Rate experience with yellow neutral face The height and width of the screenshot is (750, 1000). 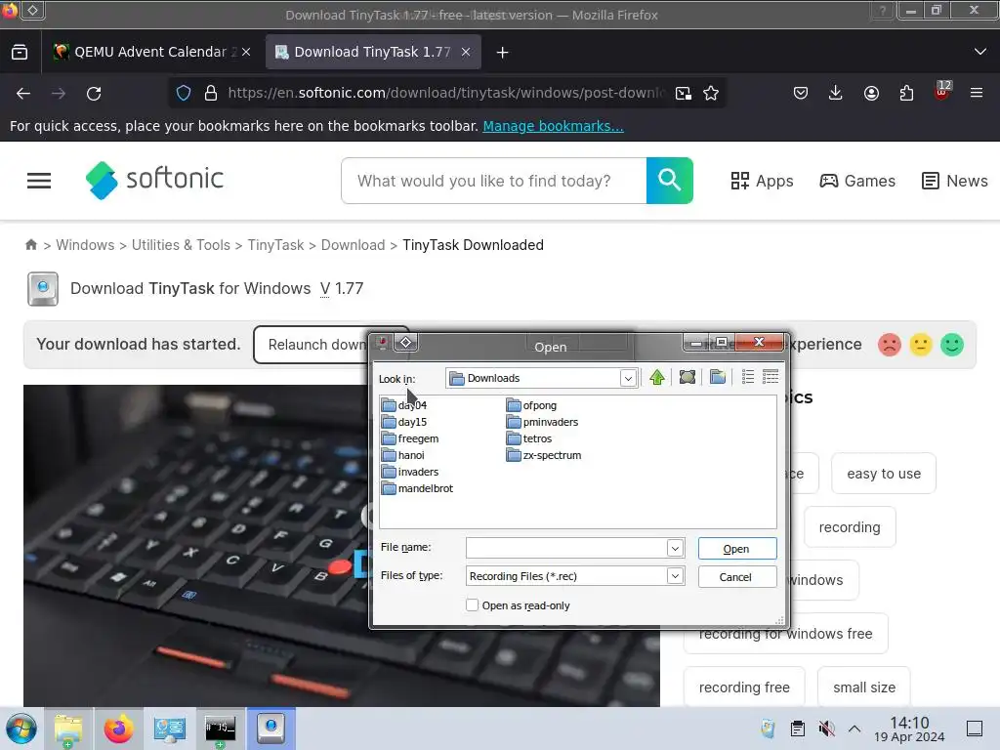pyautogui.click(x=920, y=345)
